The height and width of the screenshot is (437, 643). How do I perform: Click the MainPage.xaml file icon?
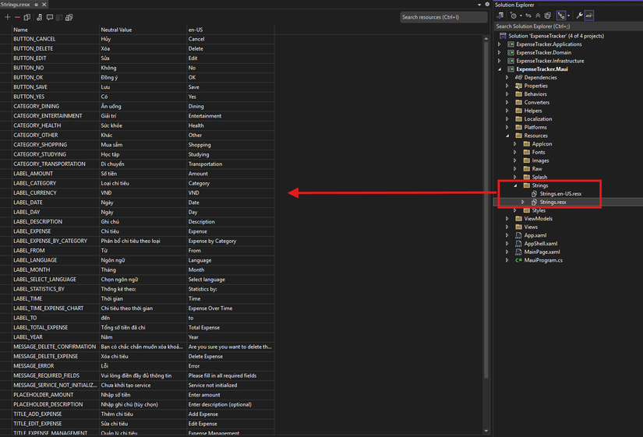(519, 252)
